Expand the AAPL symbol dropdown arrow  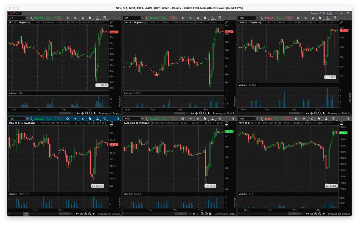143,119
